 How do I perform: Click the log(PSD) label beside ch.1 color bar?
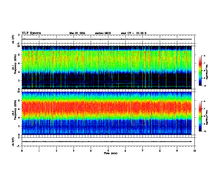(207, 72)
